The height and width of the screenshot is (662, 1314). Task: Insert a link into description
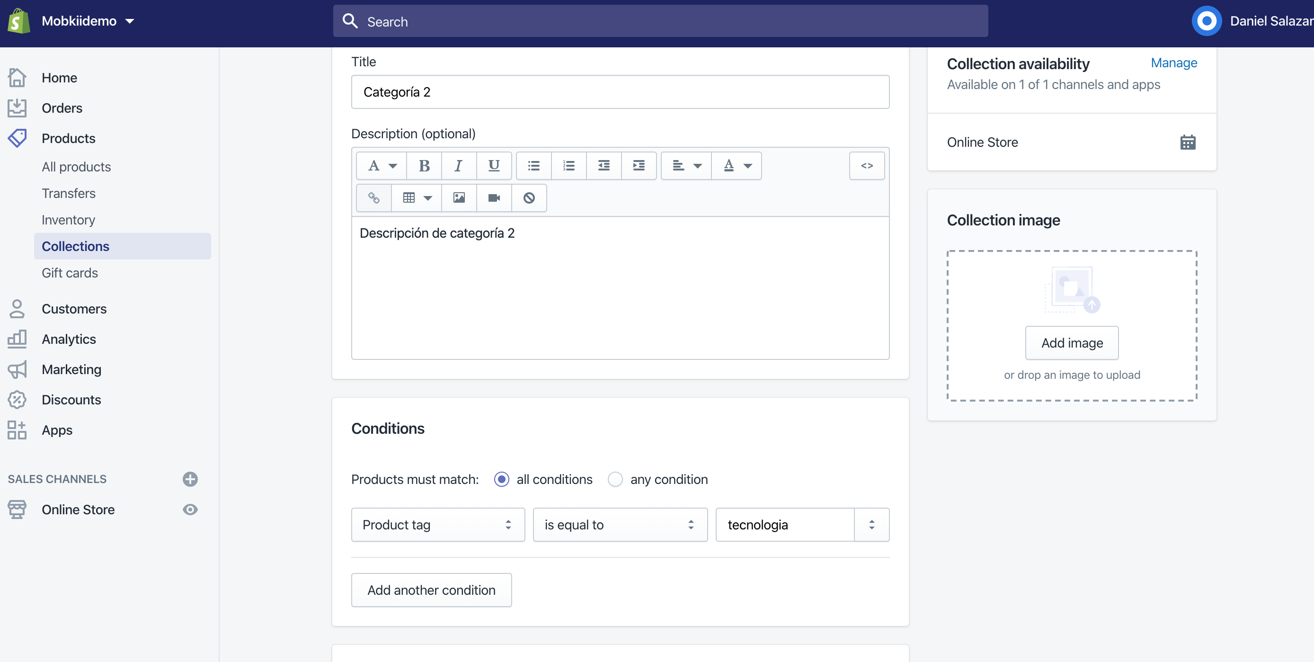(x=374, y=197)
